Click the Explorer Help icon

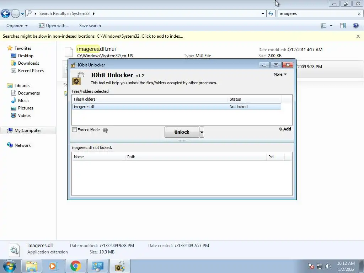point(355,26)
